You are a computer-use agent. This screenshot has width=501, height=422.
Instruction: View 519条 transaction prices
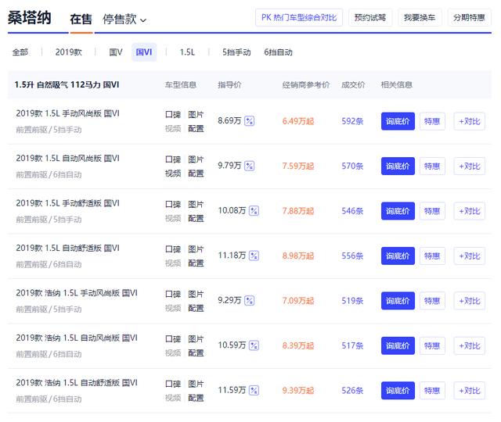coord(352,300)
